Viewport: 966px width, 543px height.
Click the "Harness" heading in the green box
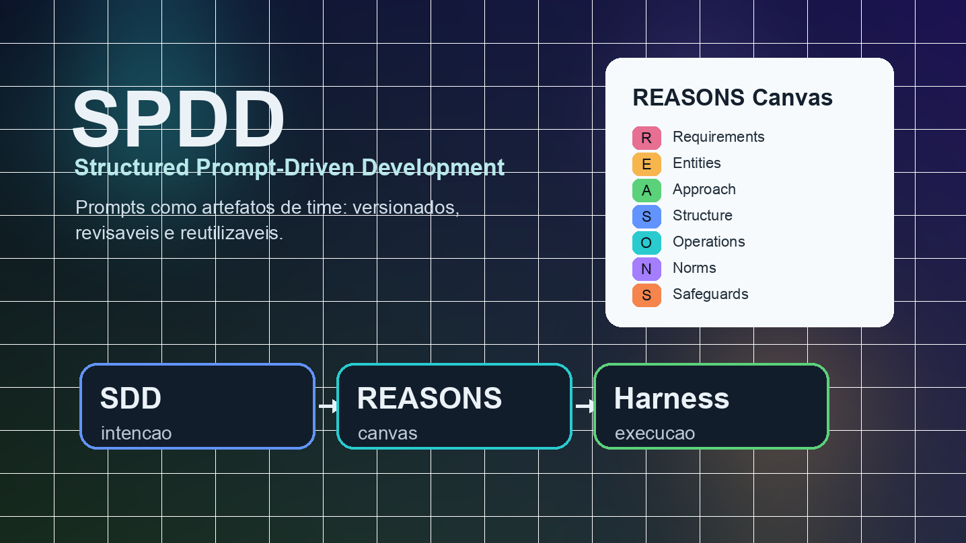pos(671,399)
